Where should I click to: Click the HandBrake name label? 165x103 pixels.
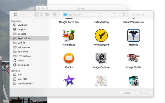(x=69, y=45)
